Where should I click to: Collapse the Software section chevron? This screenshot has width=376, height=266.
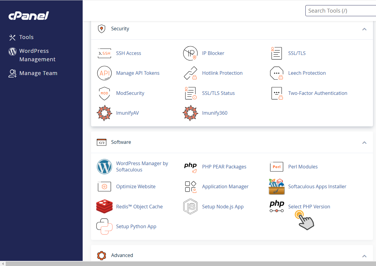tap(364, 143)
